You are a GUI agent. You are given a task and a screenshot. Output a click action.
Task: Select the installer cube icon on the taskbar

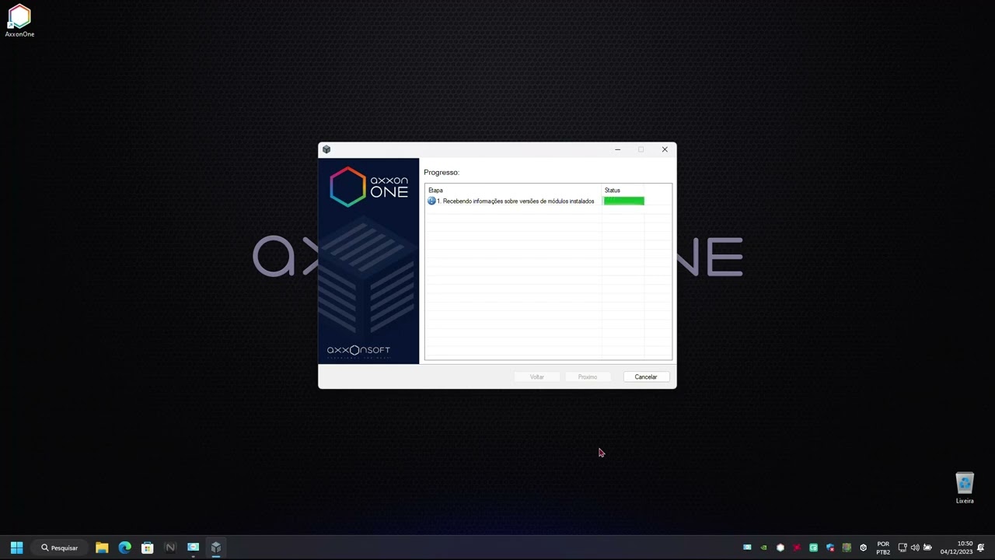coord(216,548)
